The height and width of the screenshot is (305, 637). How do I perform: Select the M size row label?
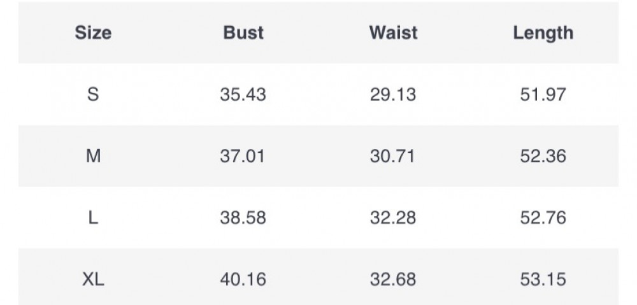[x=93, y=156]
